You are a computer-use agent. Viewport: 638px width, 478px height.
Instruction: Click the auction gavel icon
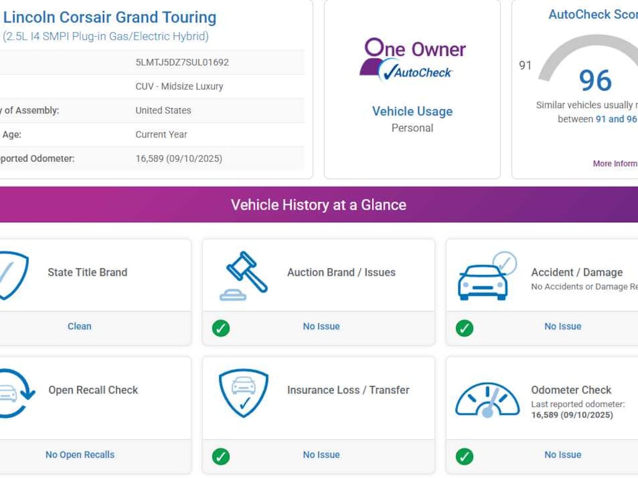(x=244, y=276)
